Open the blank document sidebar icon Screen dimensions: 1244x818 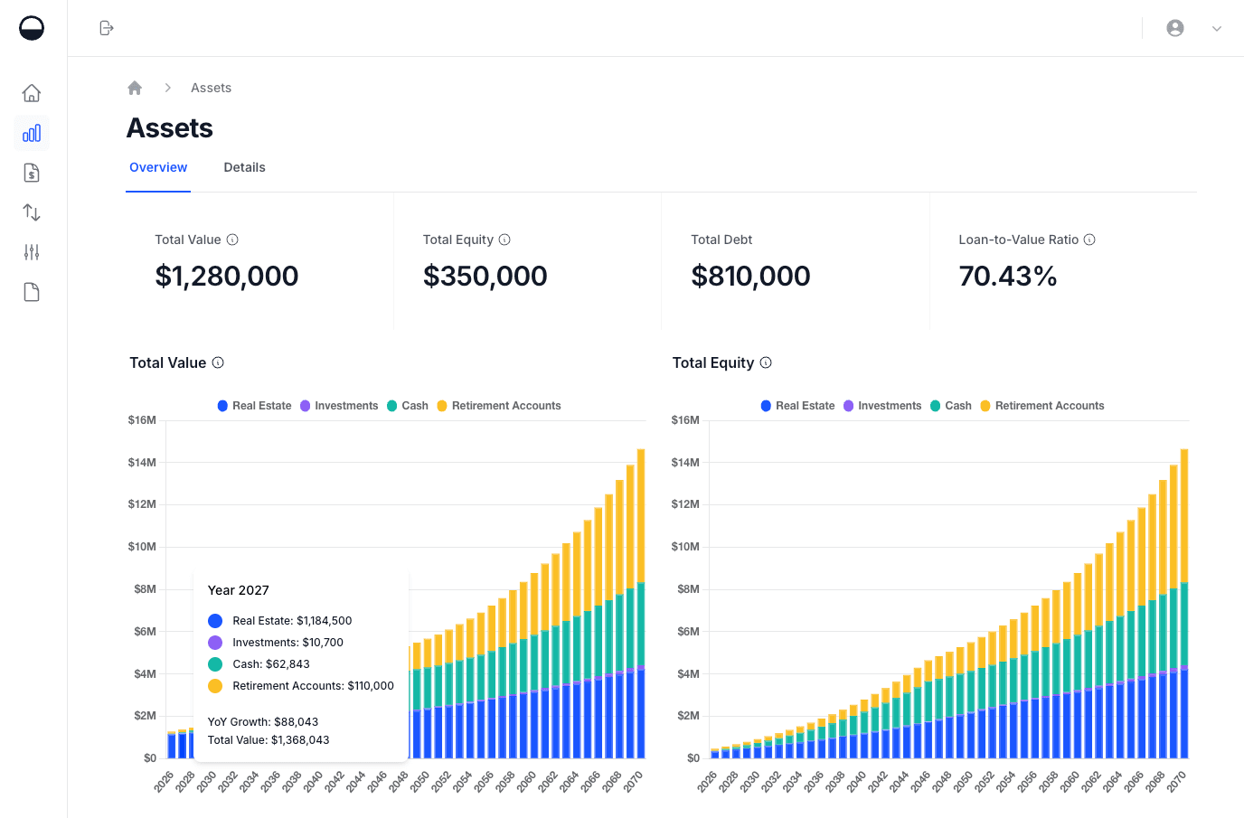32,292
